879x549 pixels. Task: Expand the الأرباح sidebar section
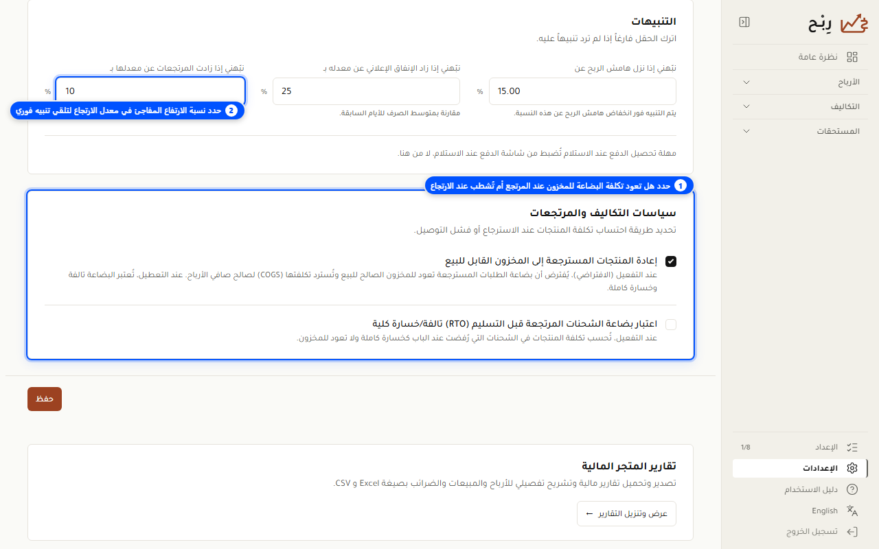[x=801, y=82]
